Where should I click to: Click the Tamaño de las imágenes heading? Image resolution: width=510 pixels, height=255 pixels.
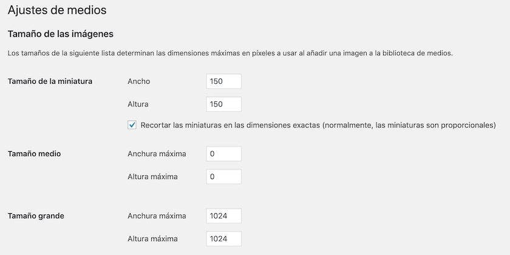point(61,33)
